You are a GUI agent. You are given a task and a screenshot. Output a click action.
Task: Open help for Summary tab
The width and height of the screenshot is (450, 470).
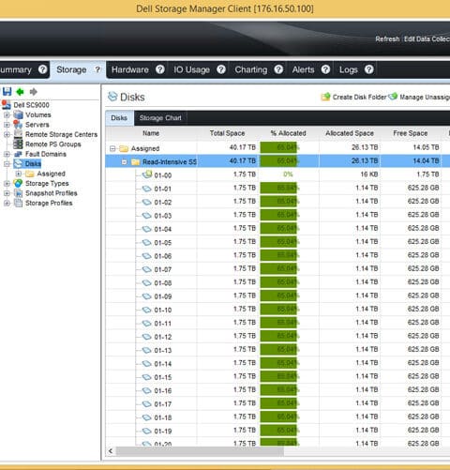[x=43, y=69]
